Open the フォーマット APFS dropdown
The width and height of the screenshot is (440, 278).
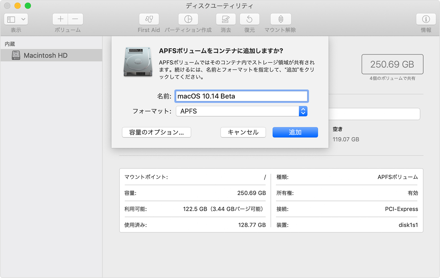(x=241, y=111)
